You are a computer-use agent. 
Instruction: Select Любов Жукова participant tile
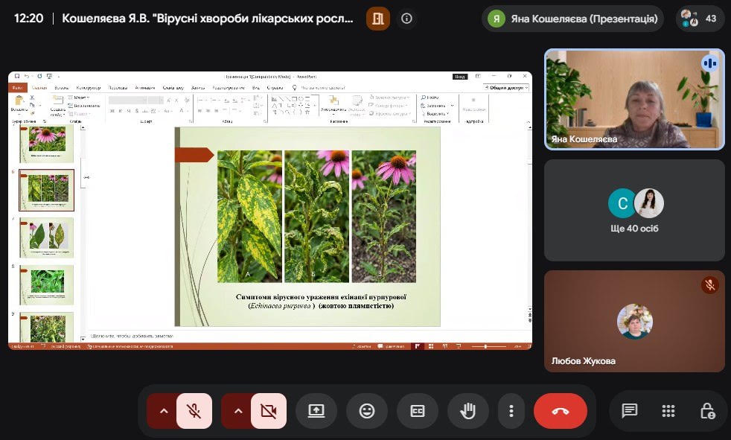634,321
